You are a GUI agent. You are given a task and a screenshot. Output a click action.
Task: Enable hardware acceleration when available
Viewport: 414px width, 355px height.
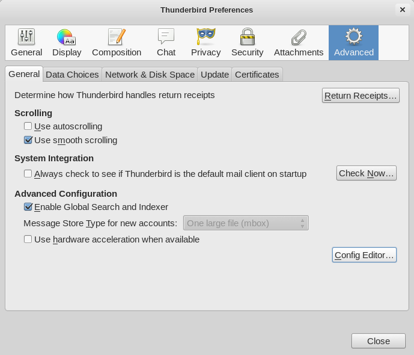point(28,239)
